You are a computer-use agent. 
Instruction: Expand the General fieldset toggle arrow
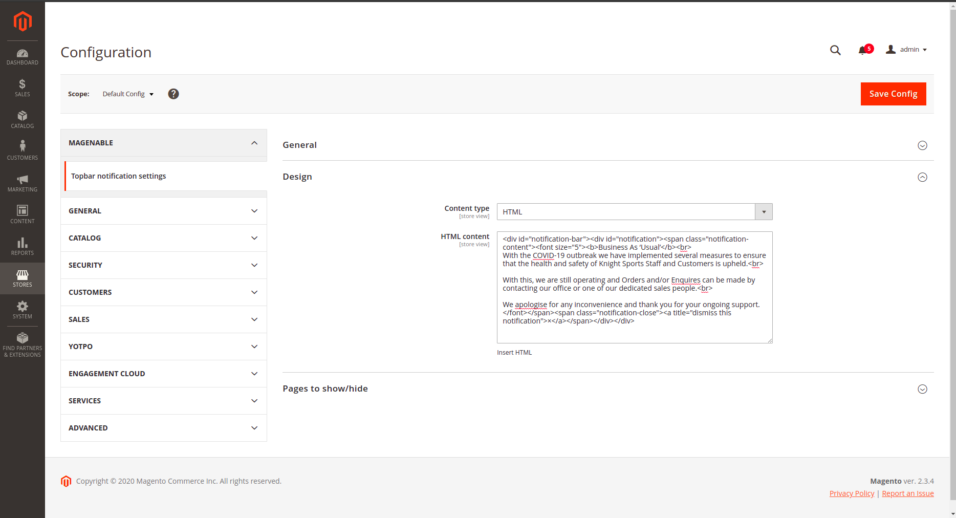pyautogui.click(x=922, y=145)
